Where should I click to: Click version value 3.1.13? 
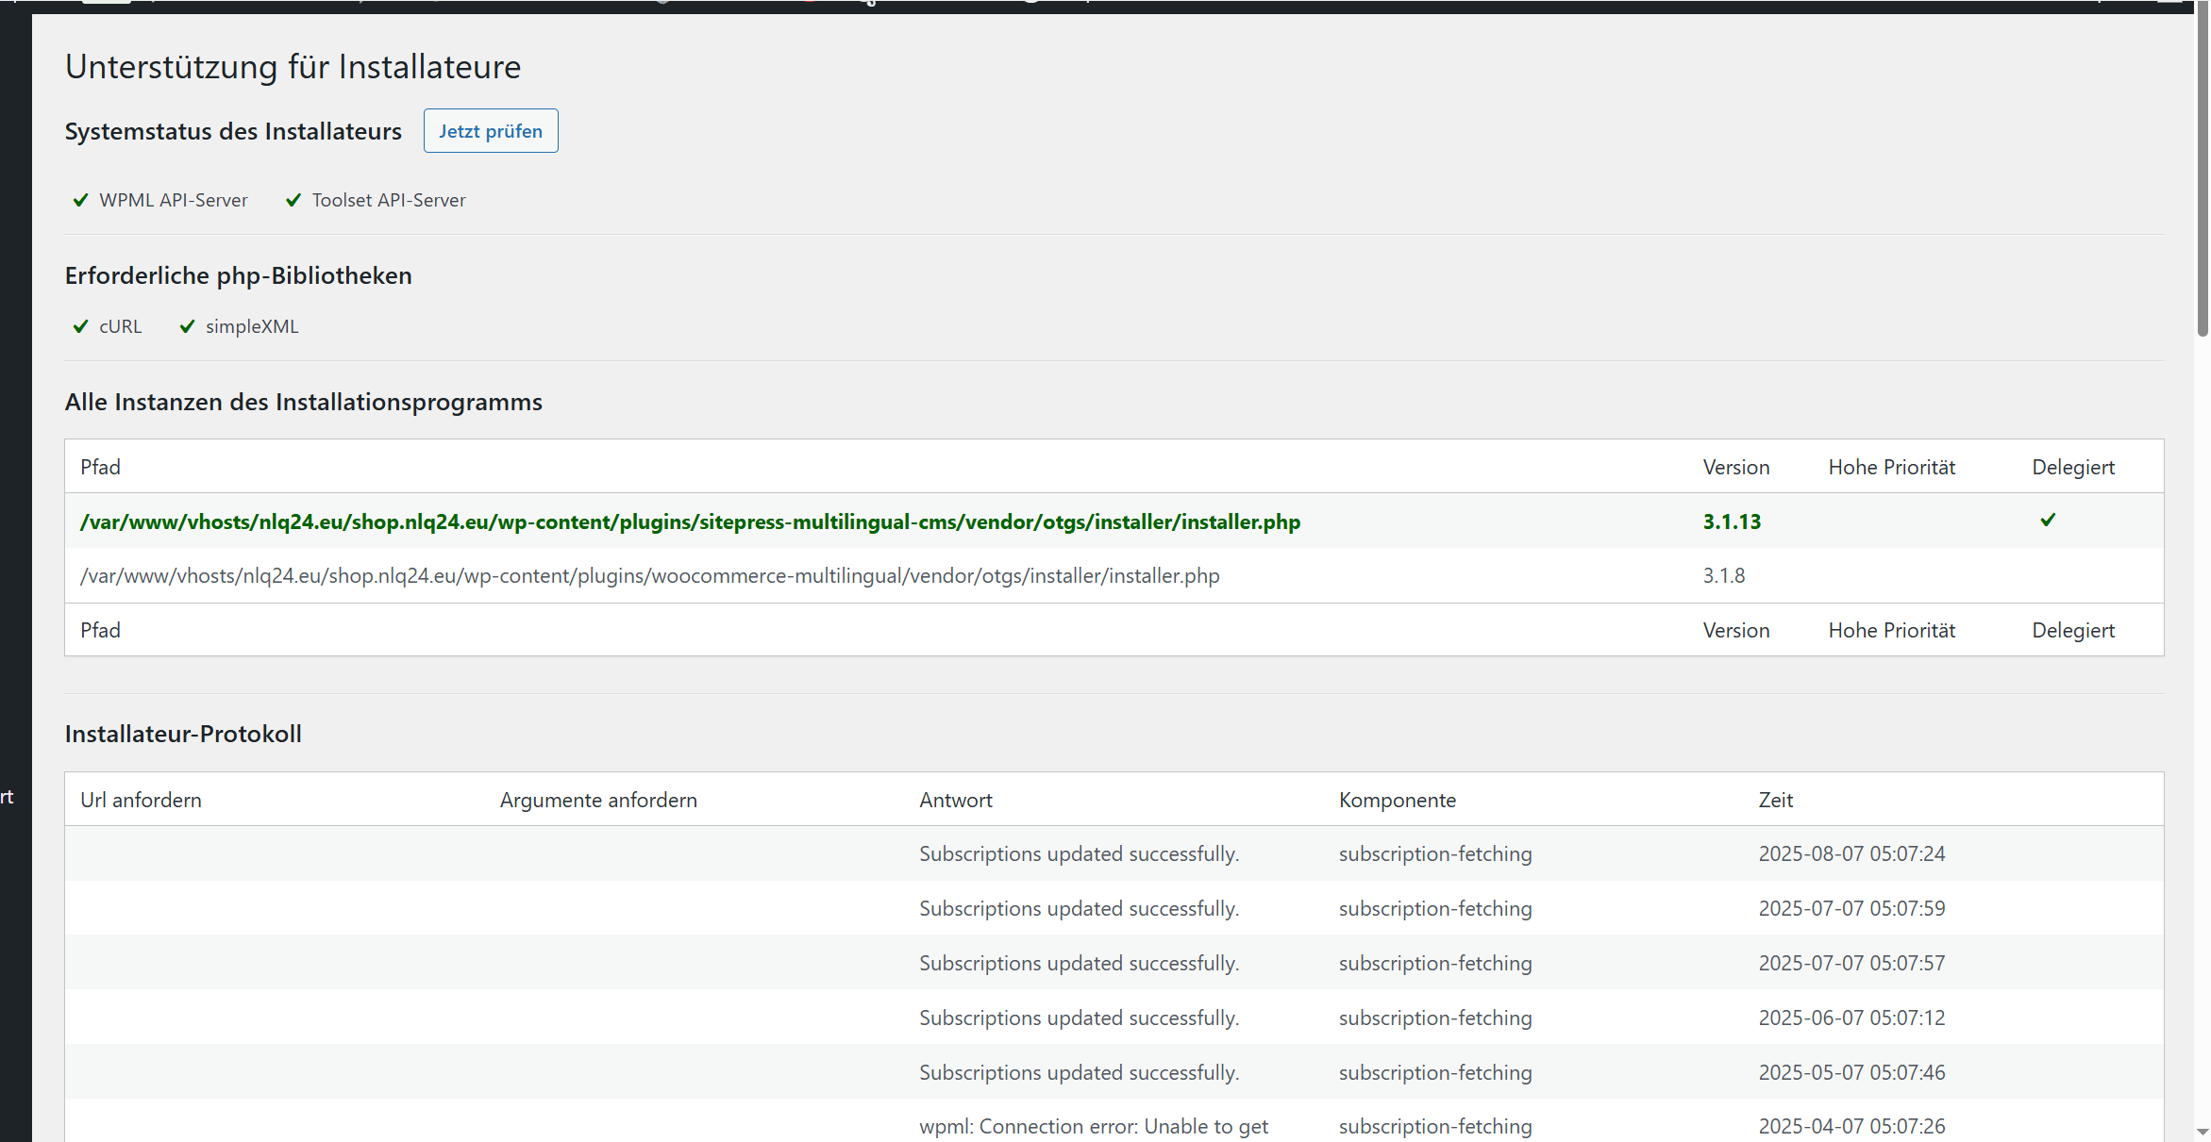click(1732, 521)
